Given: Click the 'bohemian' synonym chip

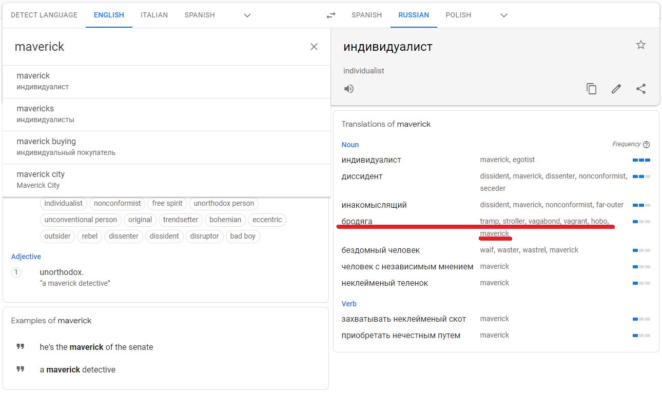Looking at the screenshot, I should point(225,220).
